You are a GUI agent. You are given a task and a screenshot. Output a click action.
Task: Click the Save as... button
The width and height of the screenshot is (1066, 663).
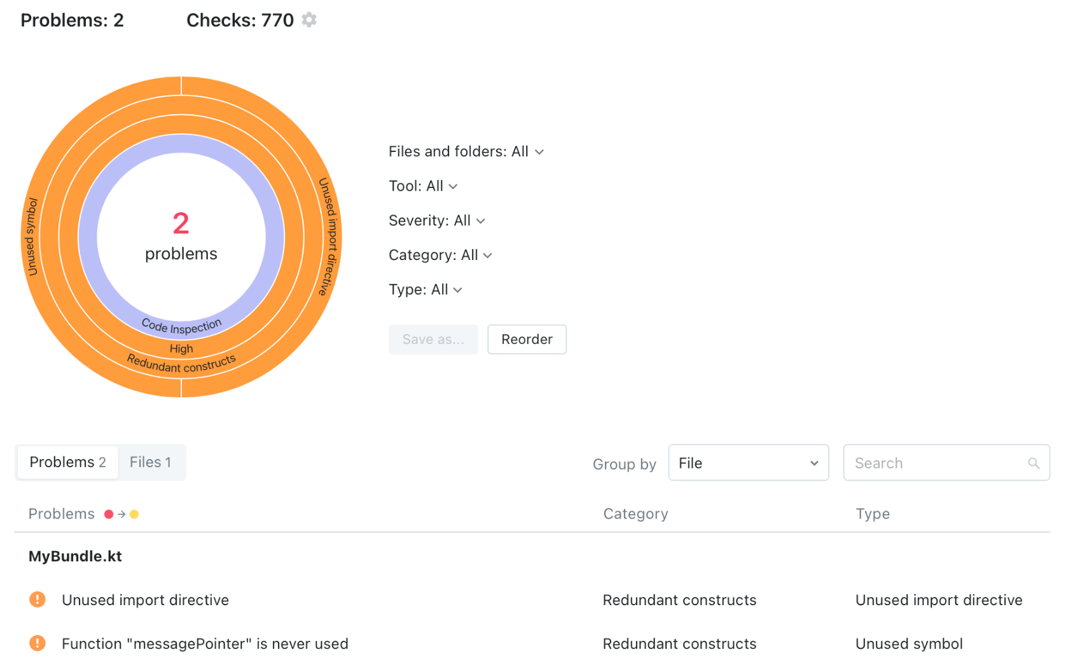tap(433, 339)
